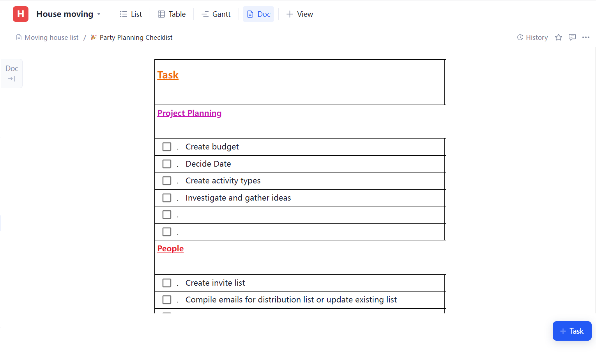This screenshot has height=352, width=596.
Task: Open the List view tab
Action: click(131, 14)
